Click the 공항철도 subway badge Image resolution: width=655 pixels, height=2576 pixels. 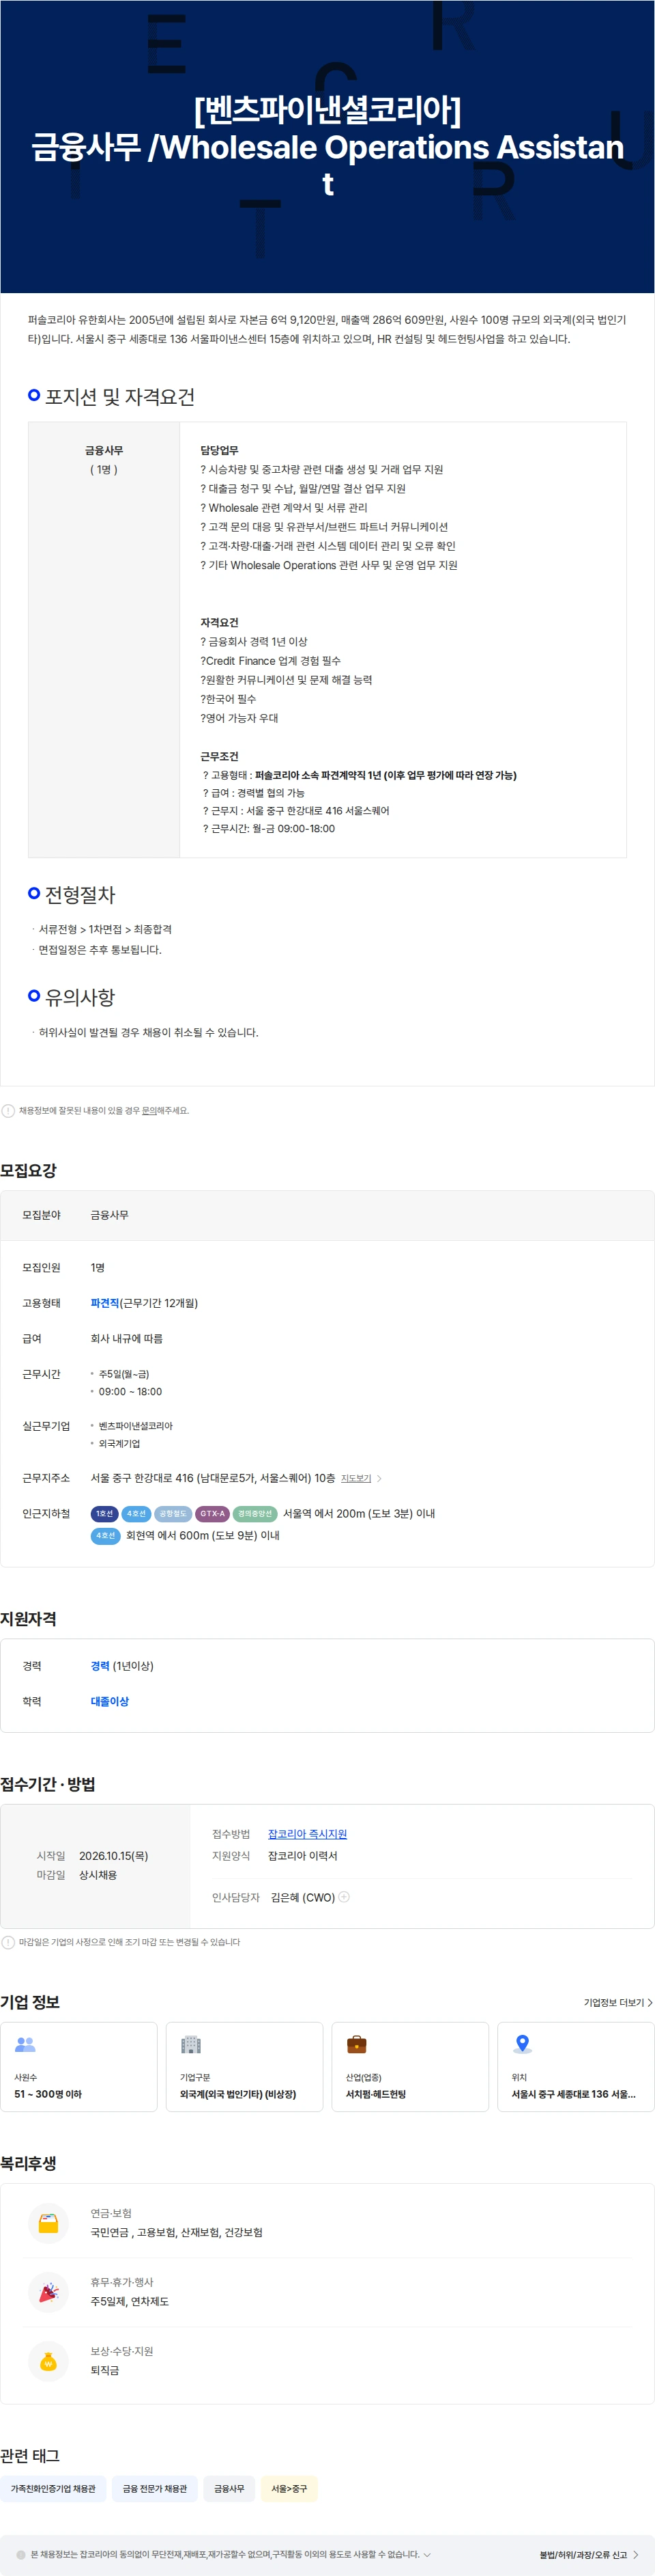click(173, 1514)
